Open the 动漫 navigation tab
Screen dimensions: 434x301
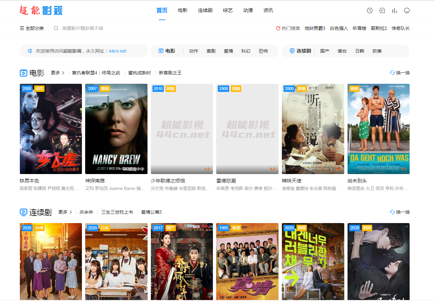[248, 10]
